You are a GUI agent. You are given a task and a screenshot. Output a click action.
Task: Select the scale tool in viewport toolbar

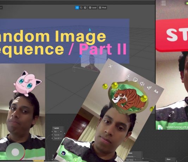pos(85,7)
